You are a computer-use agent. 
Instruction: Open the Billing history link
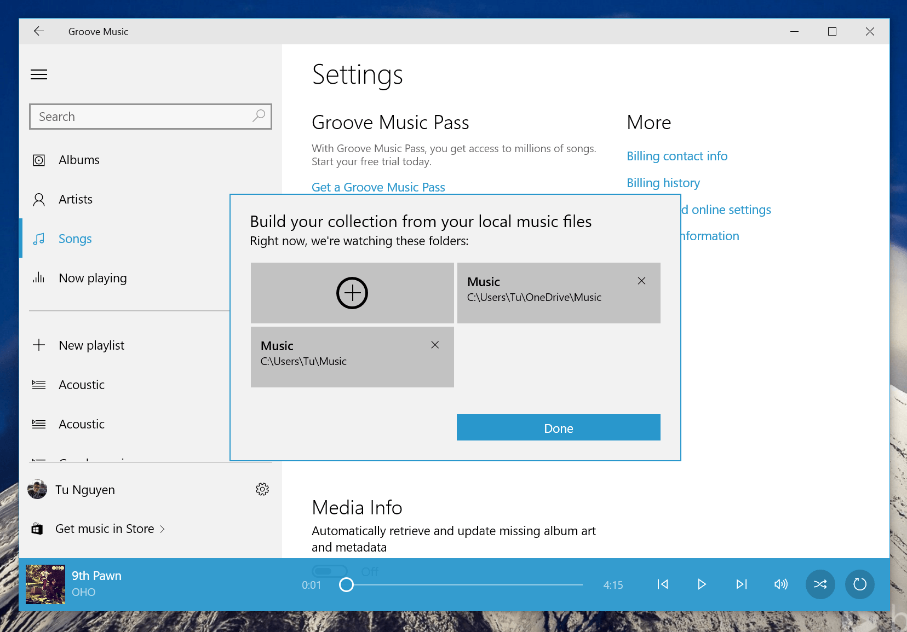[663, 183]
